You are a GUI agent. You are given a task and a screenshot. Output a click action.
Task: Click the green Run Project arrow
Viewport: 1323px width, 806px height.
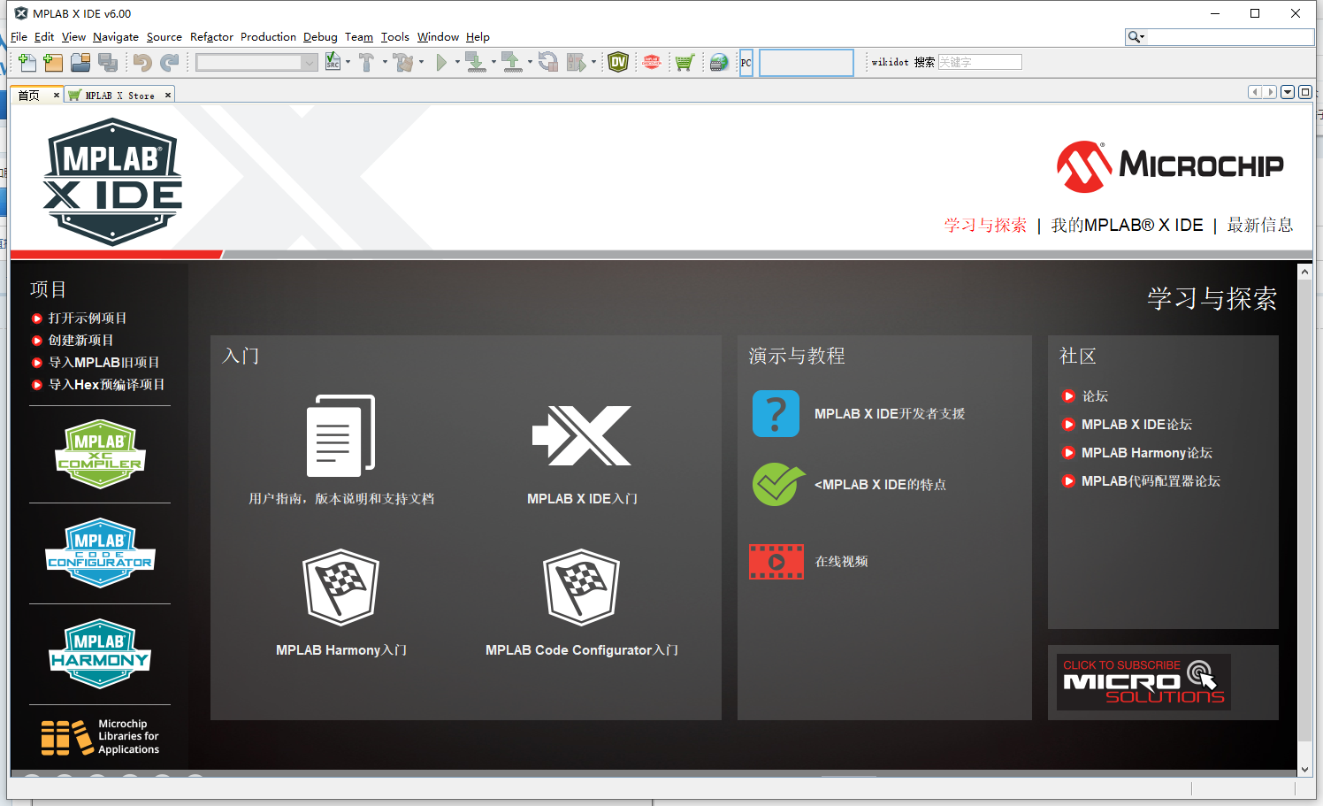point(441,62)
